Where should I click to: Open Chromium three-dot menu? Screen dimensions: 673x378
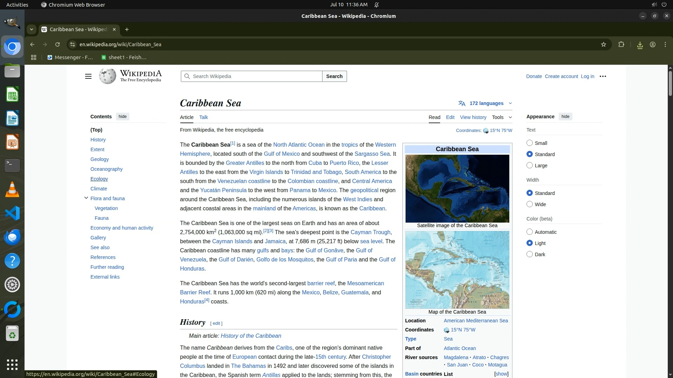click(665, 44)
